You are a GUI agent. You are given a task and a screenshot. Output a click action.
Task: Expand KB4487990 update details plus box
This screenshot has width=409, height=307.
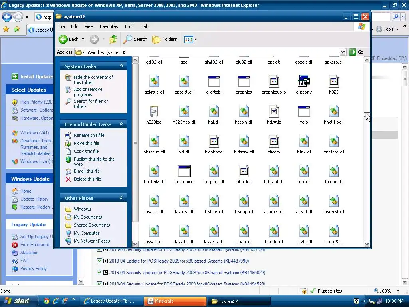105,261
